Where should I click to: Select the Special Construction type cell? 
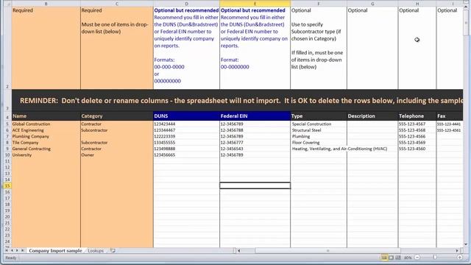319,124
